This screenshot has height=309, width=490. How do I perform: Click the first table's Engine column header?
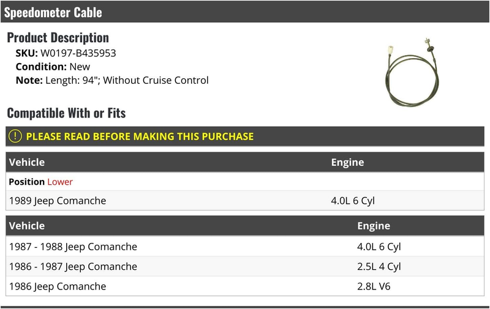point(347,162)
